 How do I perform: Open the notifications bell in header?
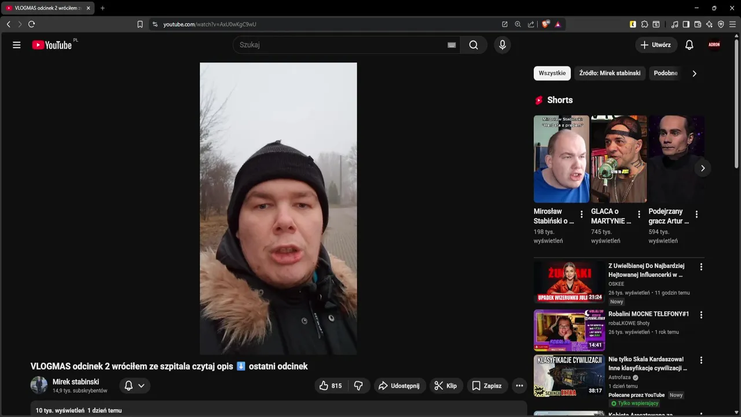tap(689, 45)
